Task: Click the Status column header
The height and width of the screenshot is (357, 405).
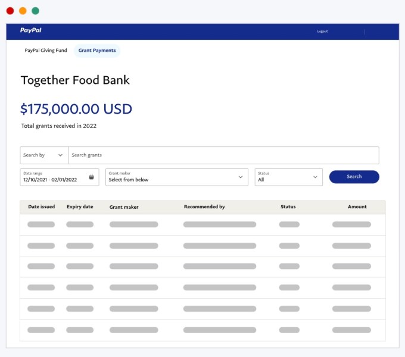Action: pos(288,207)
